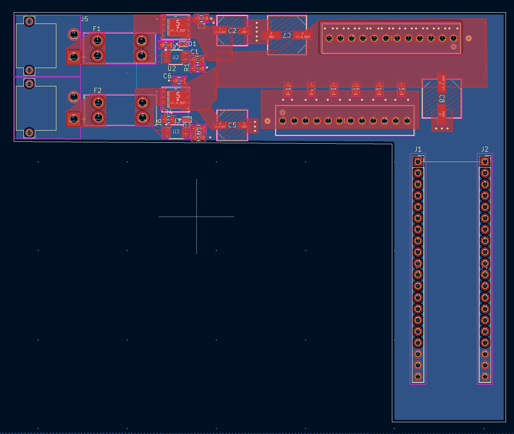Image resolution: width=514 pixels, height=434 pixels.
Task: Click the center of the crosshair origin marker
Action: click(196, 217)
